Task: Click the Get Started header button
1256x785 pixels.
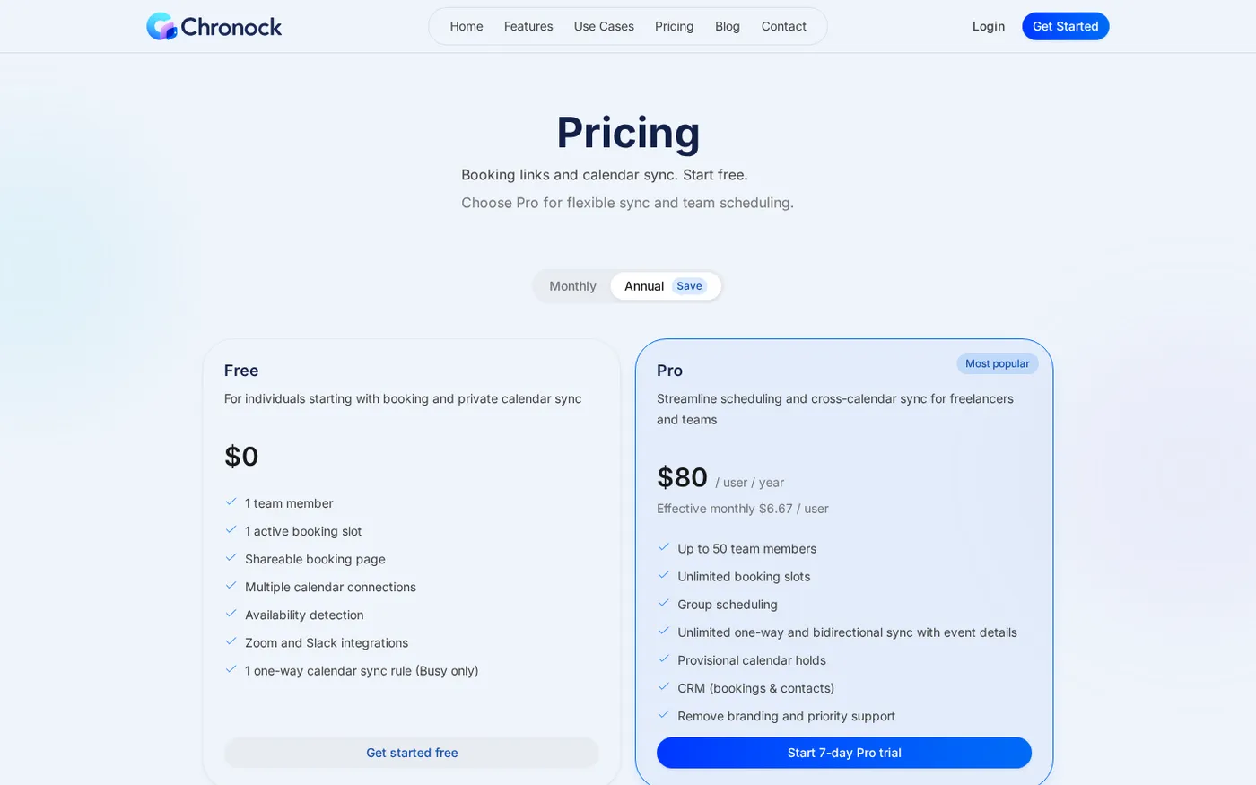Action: pos(1066,26)
